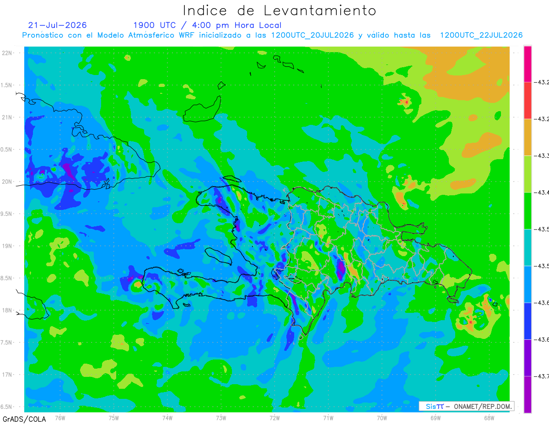Click the '74W' longitude label
Screen dimensions: 549x424
pos(167,418)
